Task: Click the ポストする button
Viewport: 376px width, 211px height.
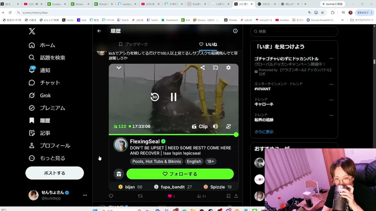Action: coord(55,173)
